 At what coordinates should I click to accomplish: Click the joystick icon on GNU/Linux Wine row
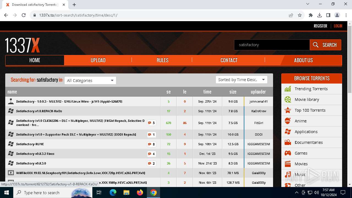point(11,101)
